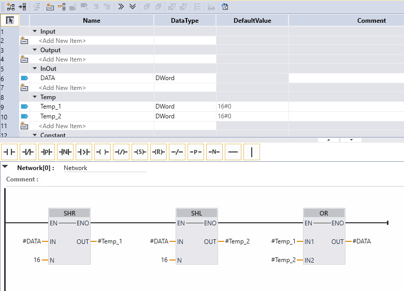The image size is (404, 291).
Task: Sort by the DataType column header
Action: pos(185,21)
